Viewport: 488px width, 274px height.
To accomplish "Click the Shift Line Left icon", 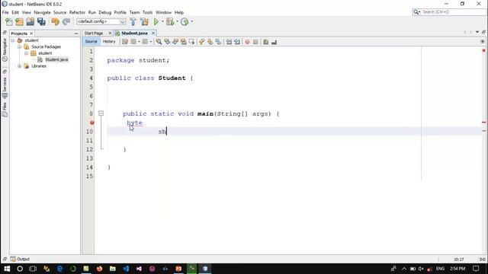I will coord(229,42).
